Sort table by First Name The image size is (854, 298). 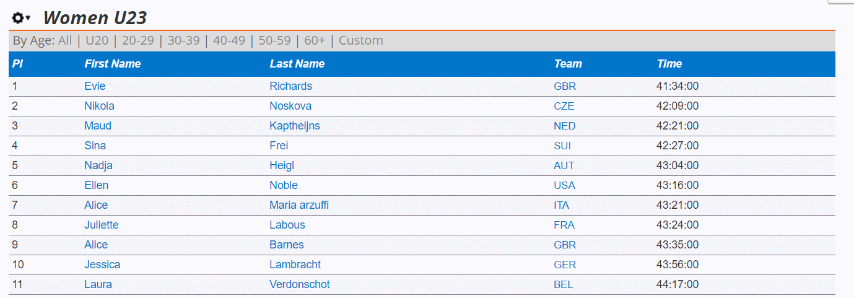click(112, 64)
